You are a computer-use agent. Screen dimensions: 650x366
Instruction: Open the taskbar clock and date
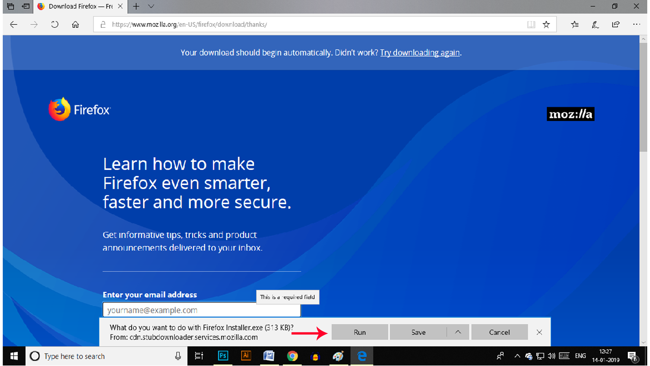click(x=606, y=356)
